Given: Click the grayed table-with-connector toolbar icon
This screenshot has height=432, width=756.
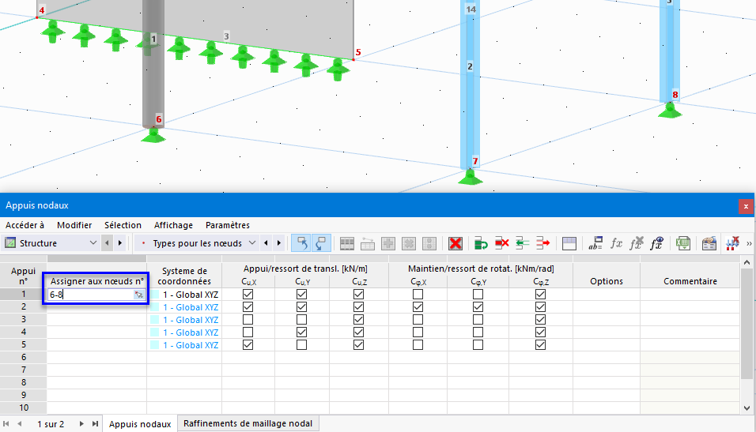Looking at the screenshot, I should pyautogui.click(x=368, y=243).
